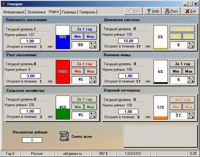Click the stepper arrows for Рост населения
Screen dimensions: 200x157
click(x=93, y=80)
